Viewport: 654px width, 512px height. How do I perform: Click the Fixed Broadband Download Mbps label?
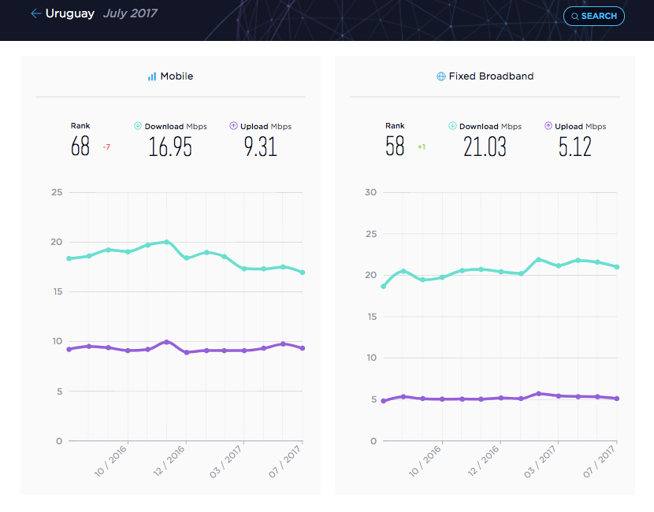pyautogui.click(x=490, y=126)
